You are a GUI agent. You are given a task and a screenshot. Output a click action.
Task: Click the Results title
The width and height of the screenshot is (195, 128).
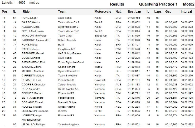click(x=117, y=4)
